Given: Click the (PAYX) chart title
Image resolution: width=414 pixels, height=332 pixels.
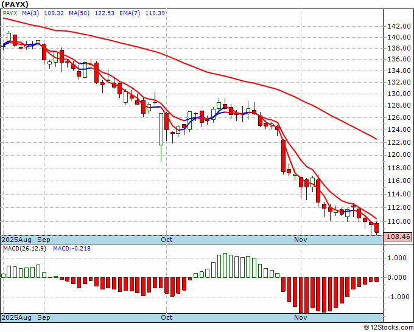Looking at the screenshot, I should (15, 4).
